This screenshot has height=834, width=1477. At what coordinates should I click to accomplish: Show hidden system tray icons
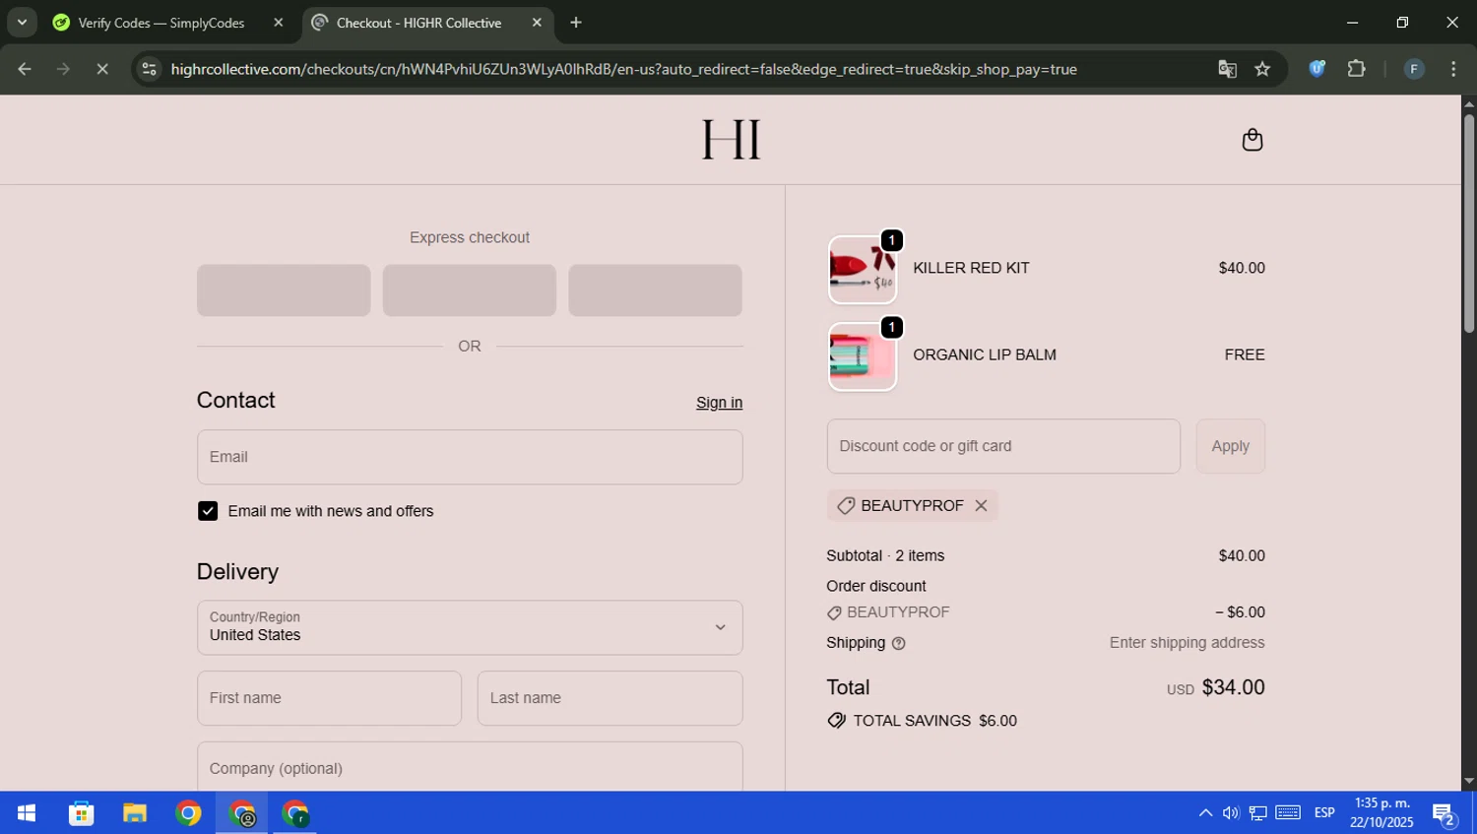click(1205, 813)
